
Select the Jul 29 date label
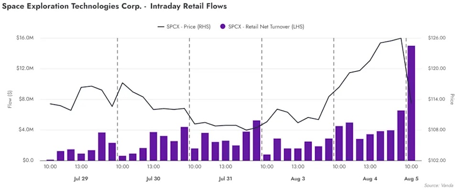[80, 179]
